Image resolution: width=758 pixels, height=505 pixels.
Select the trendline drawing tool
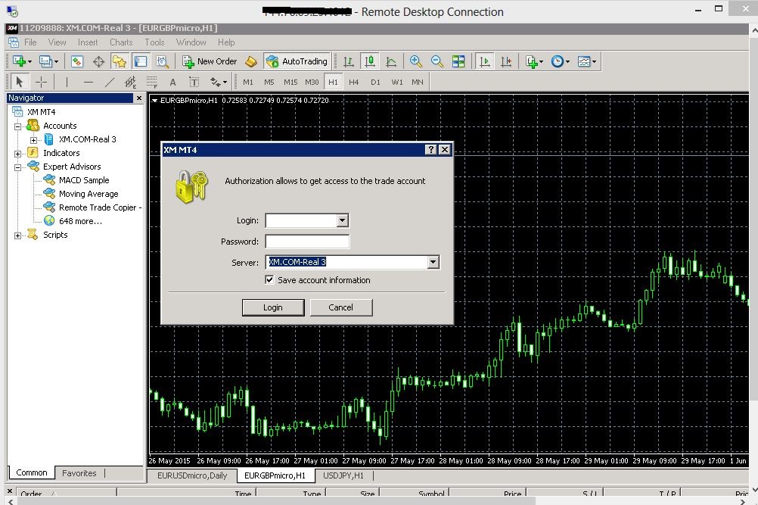pyautogui.click(x=110, y=83)
